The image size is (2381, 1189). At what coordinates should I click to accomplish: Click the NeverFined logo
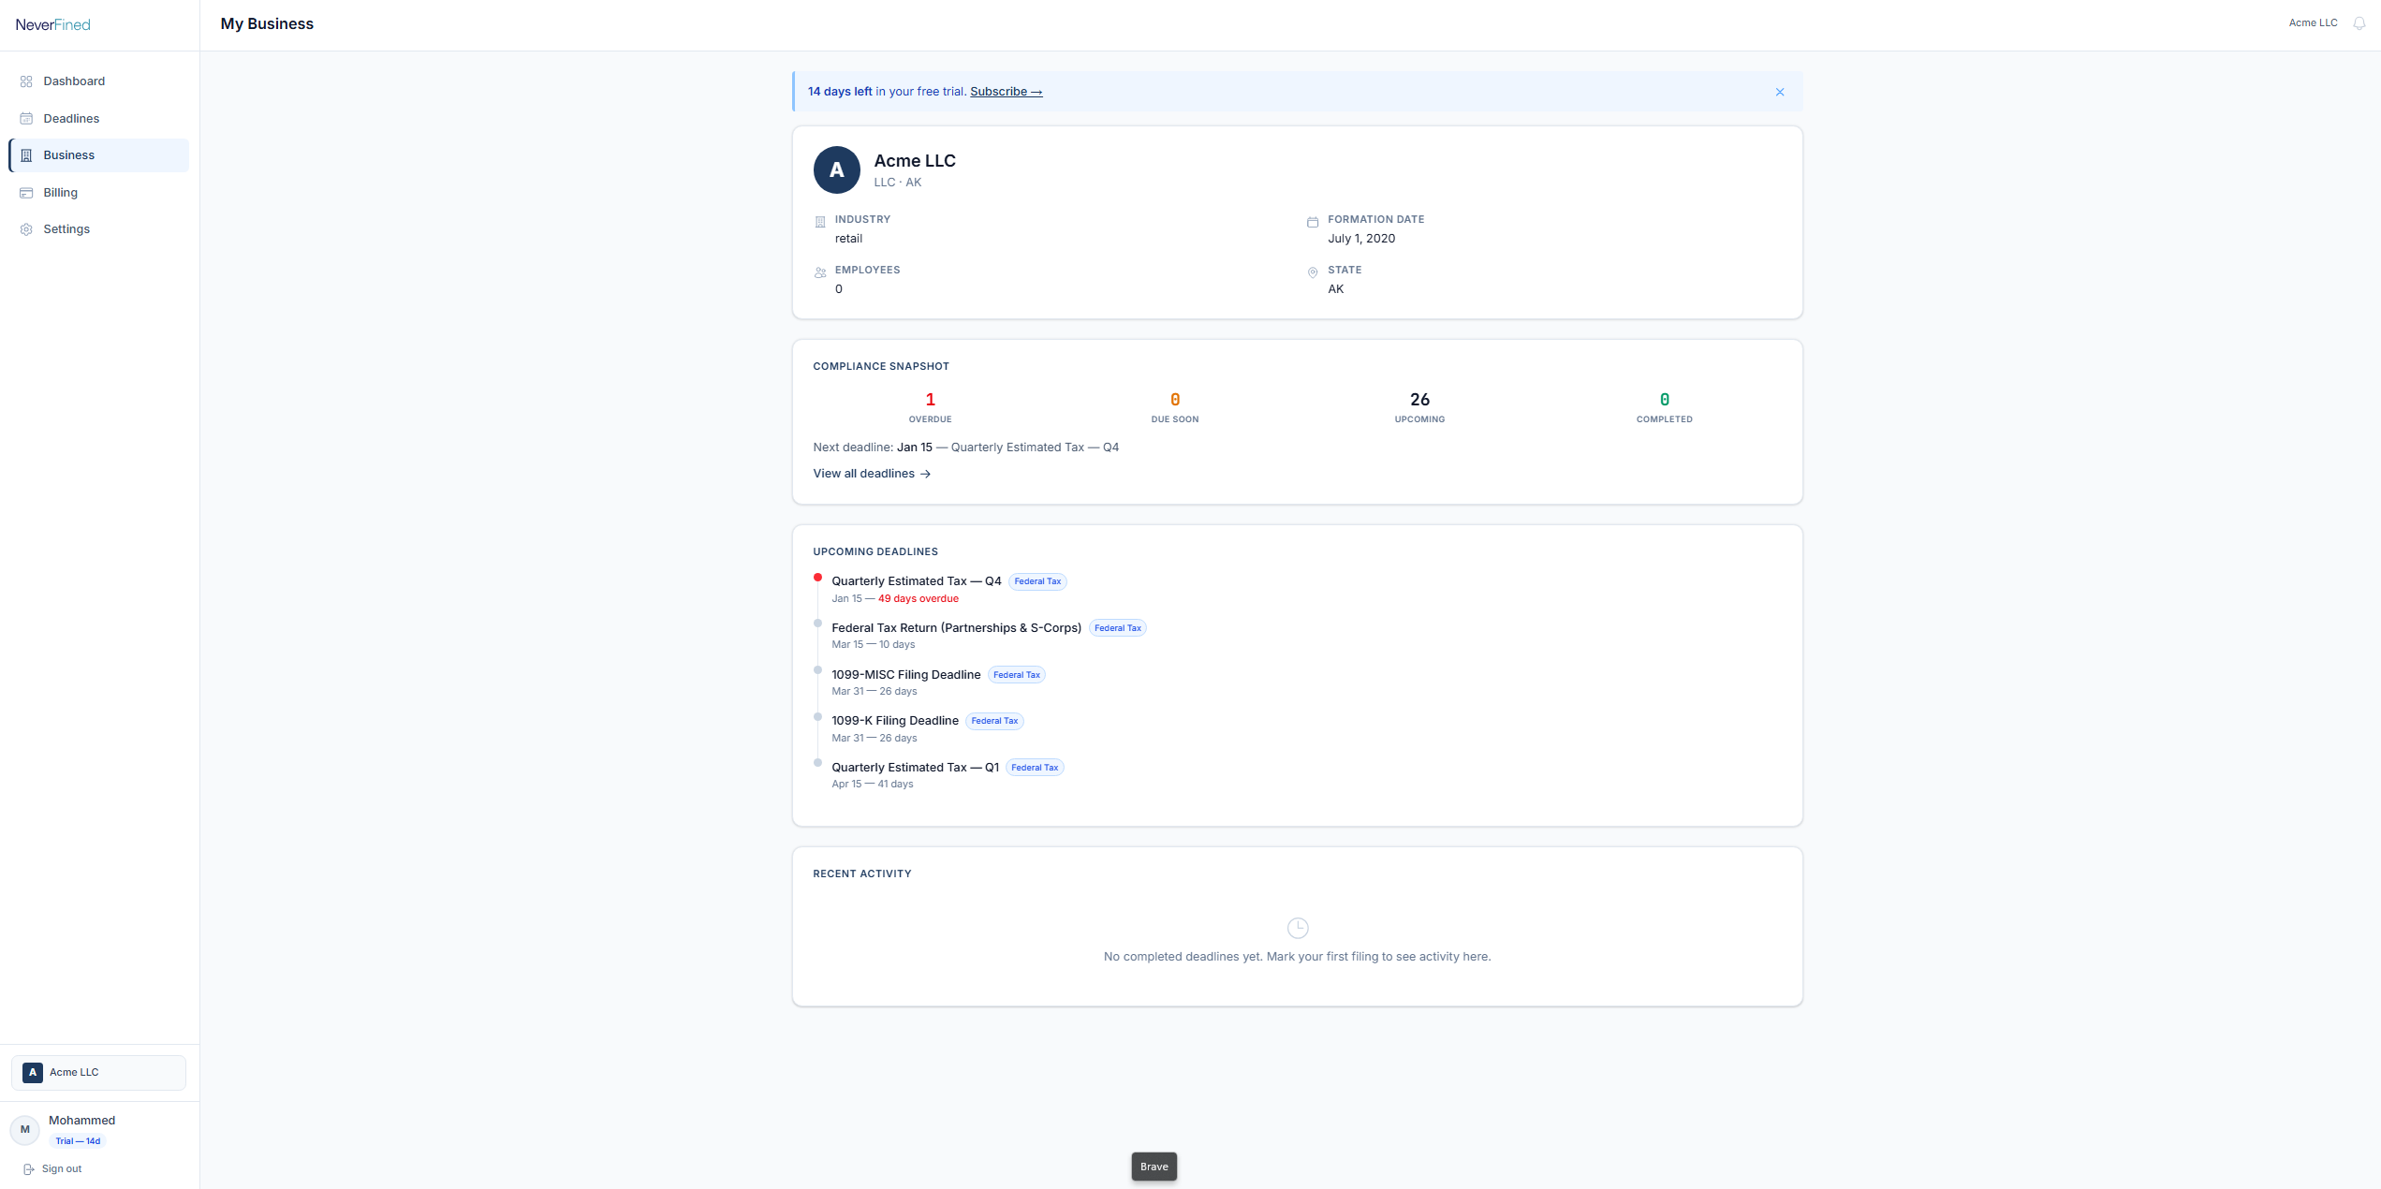click(x=53, y=25)
